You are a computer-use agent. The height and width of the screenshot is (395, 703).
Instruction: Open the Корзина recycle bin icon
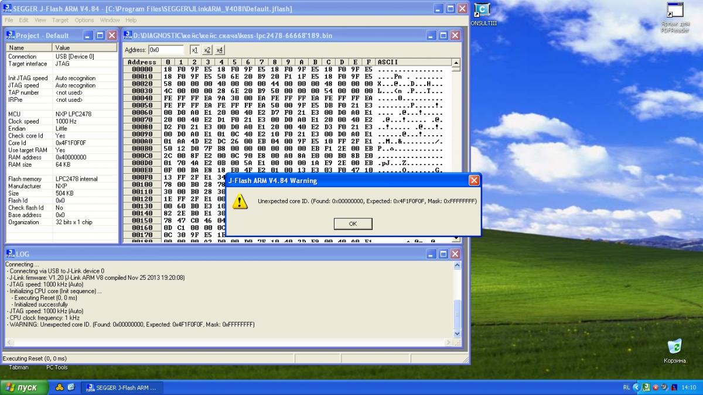tap(675, 351)
